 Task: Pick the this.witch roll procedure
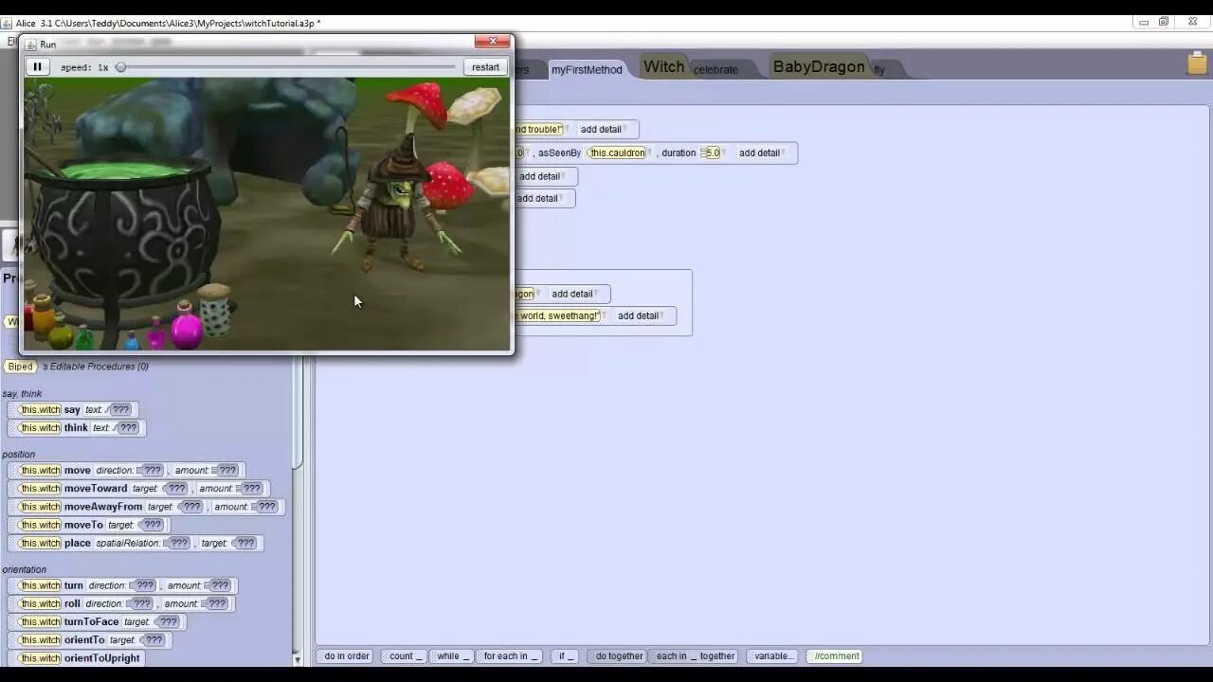point(121,603)
